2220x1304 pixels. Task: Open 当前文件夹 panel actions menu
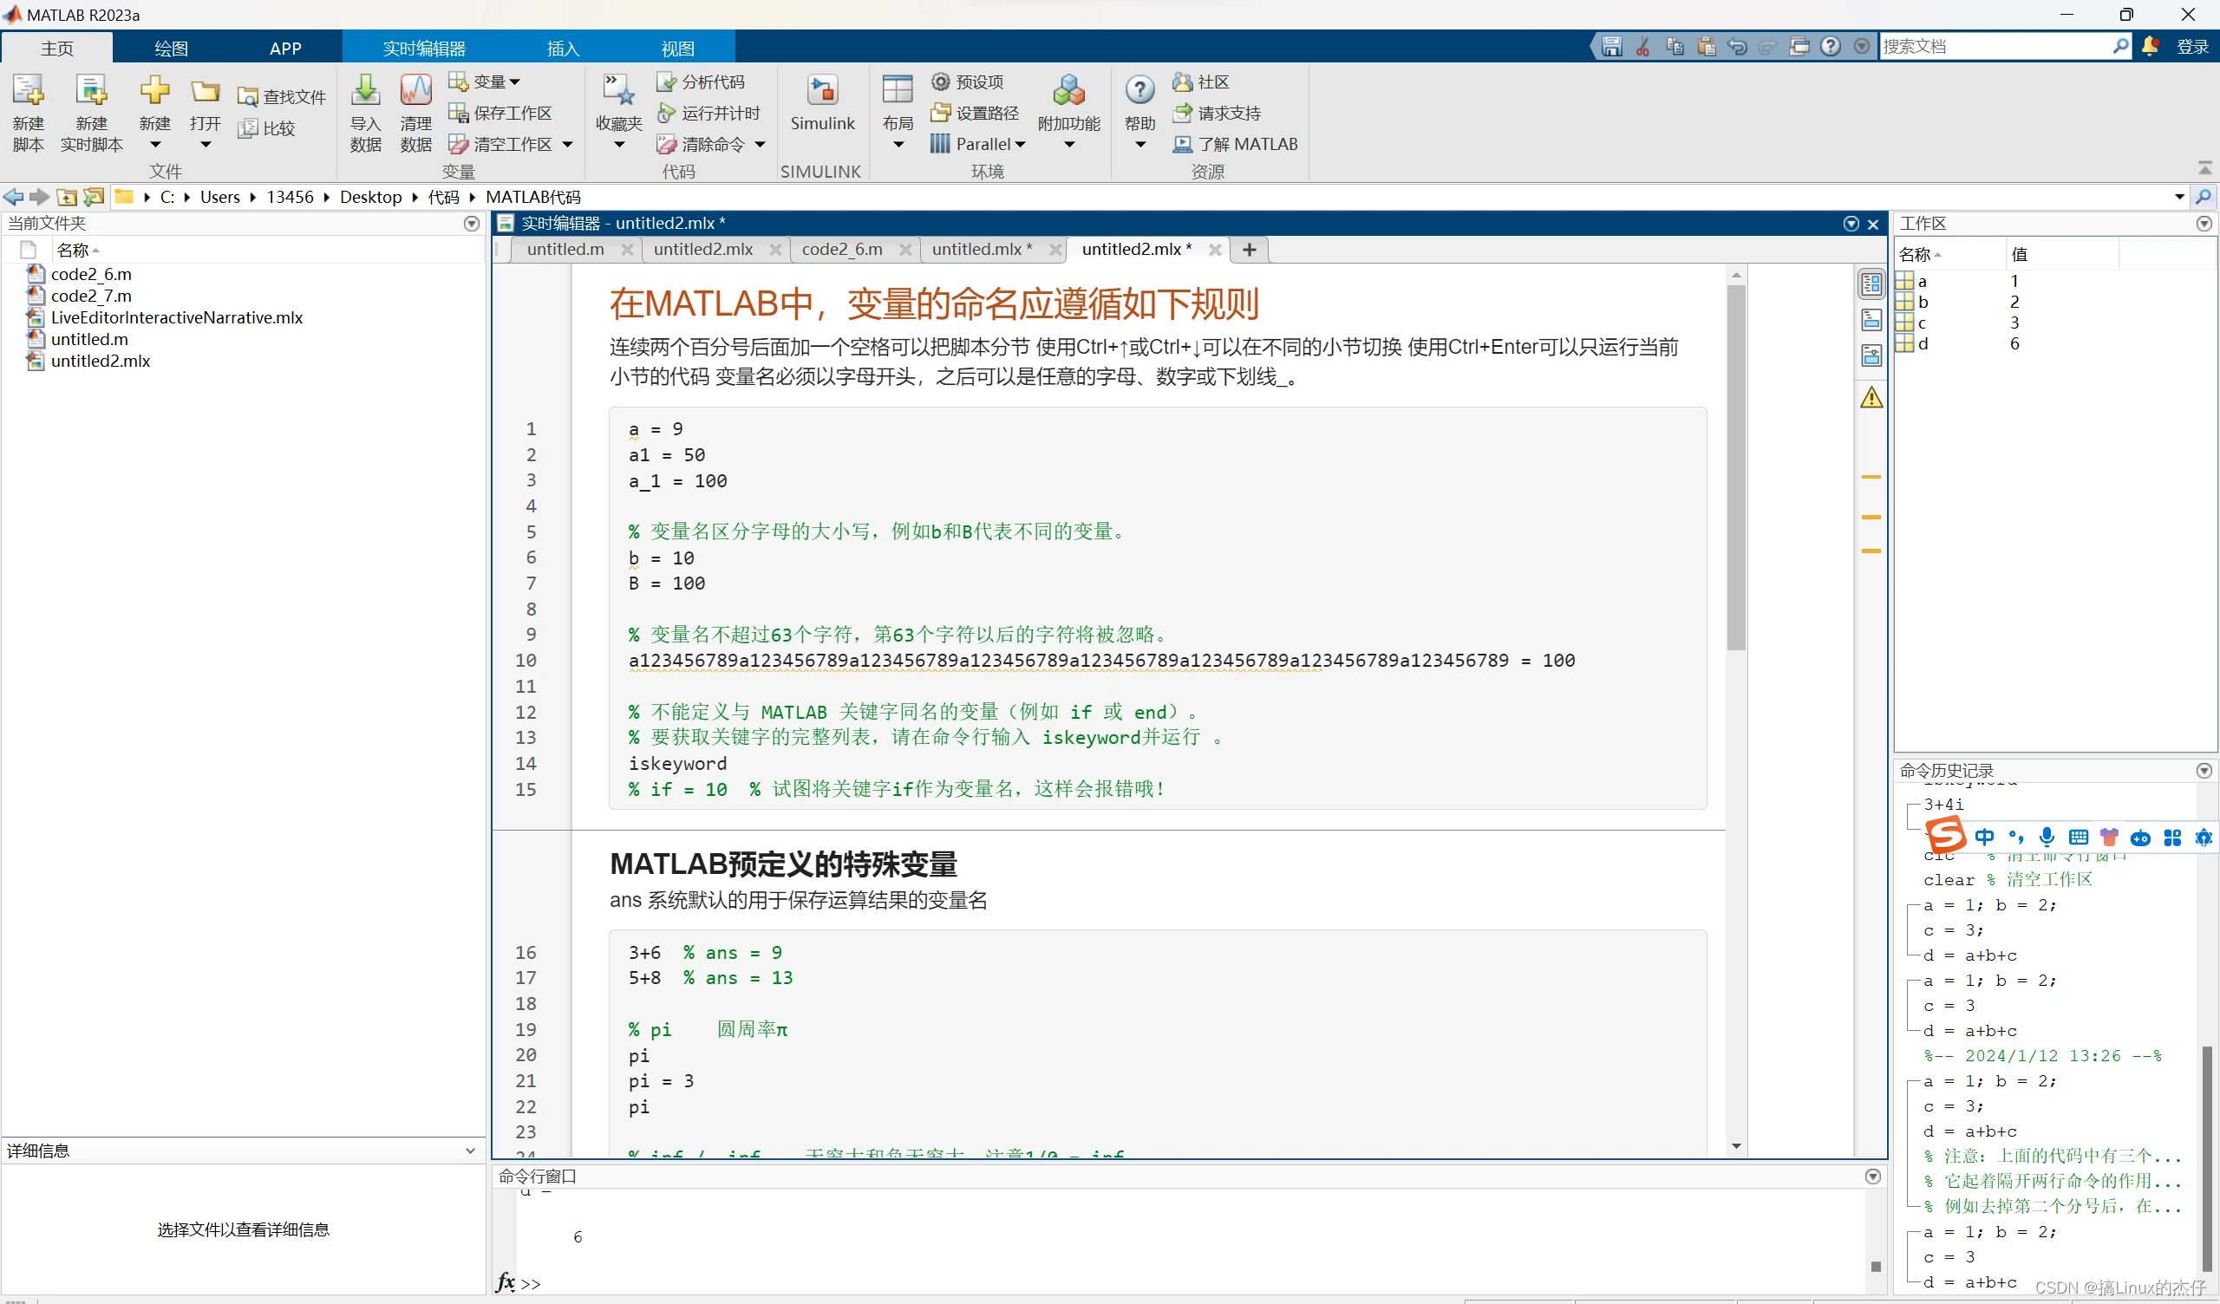(x=471, y=224)
